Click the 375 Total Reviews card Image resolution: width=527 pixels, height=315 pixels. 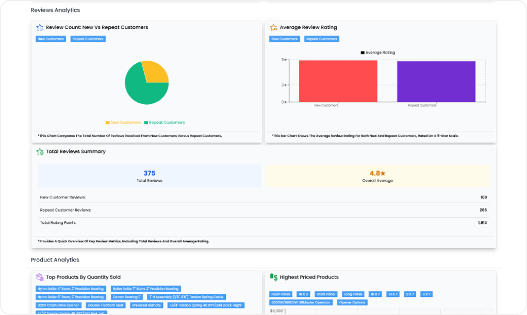[x=150, y=176]
